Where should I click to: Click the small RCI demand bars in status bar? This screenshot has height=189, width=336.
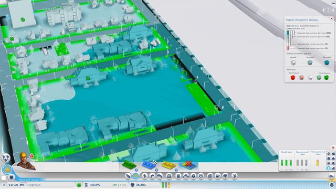pos(166,185)
